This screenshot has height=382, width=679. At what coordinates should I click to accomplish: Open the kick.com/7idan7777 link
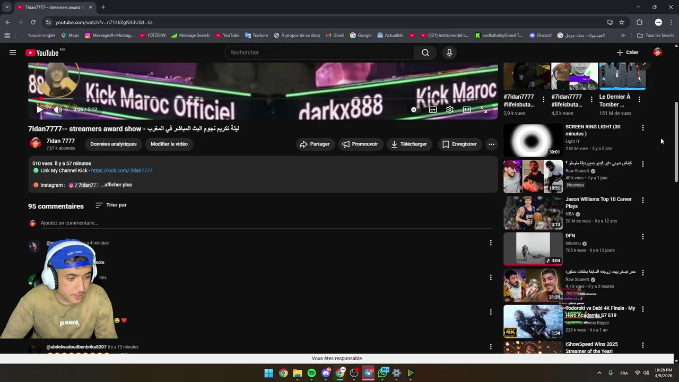121,171
